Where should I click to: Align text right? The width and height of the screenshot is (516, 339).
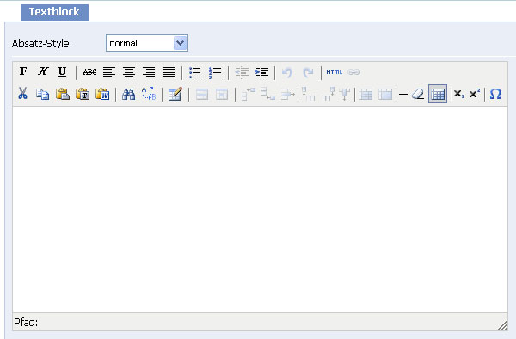point(149,71)
